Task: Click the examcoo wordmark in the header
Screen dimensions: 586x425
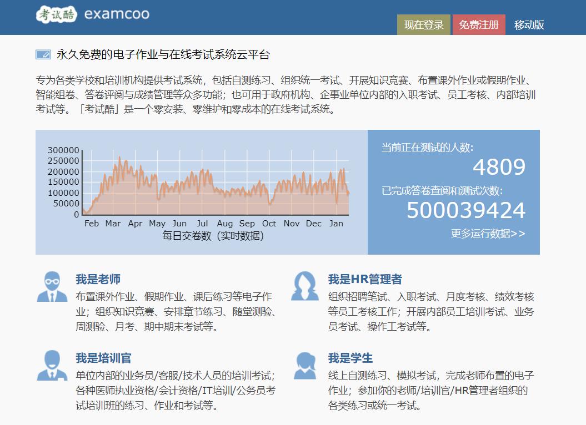Action: click(x=117, y=15)
